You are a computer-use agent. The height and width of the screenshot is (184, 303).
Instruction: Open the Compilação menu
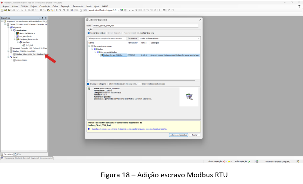pyautogui.click(x=45, y=6)
